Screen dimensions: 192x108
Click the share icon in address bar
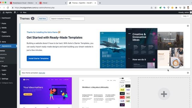pos(151,8)
